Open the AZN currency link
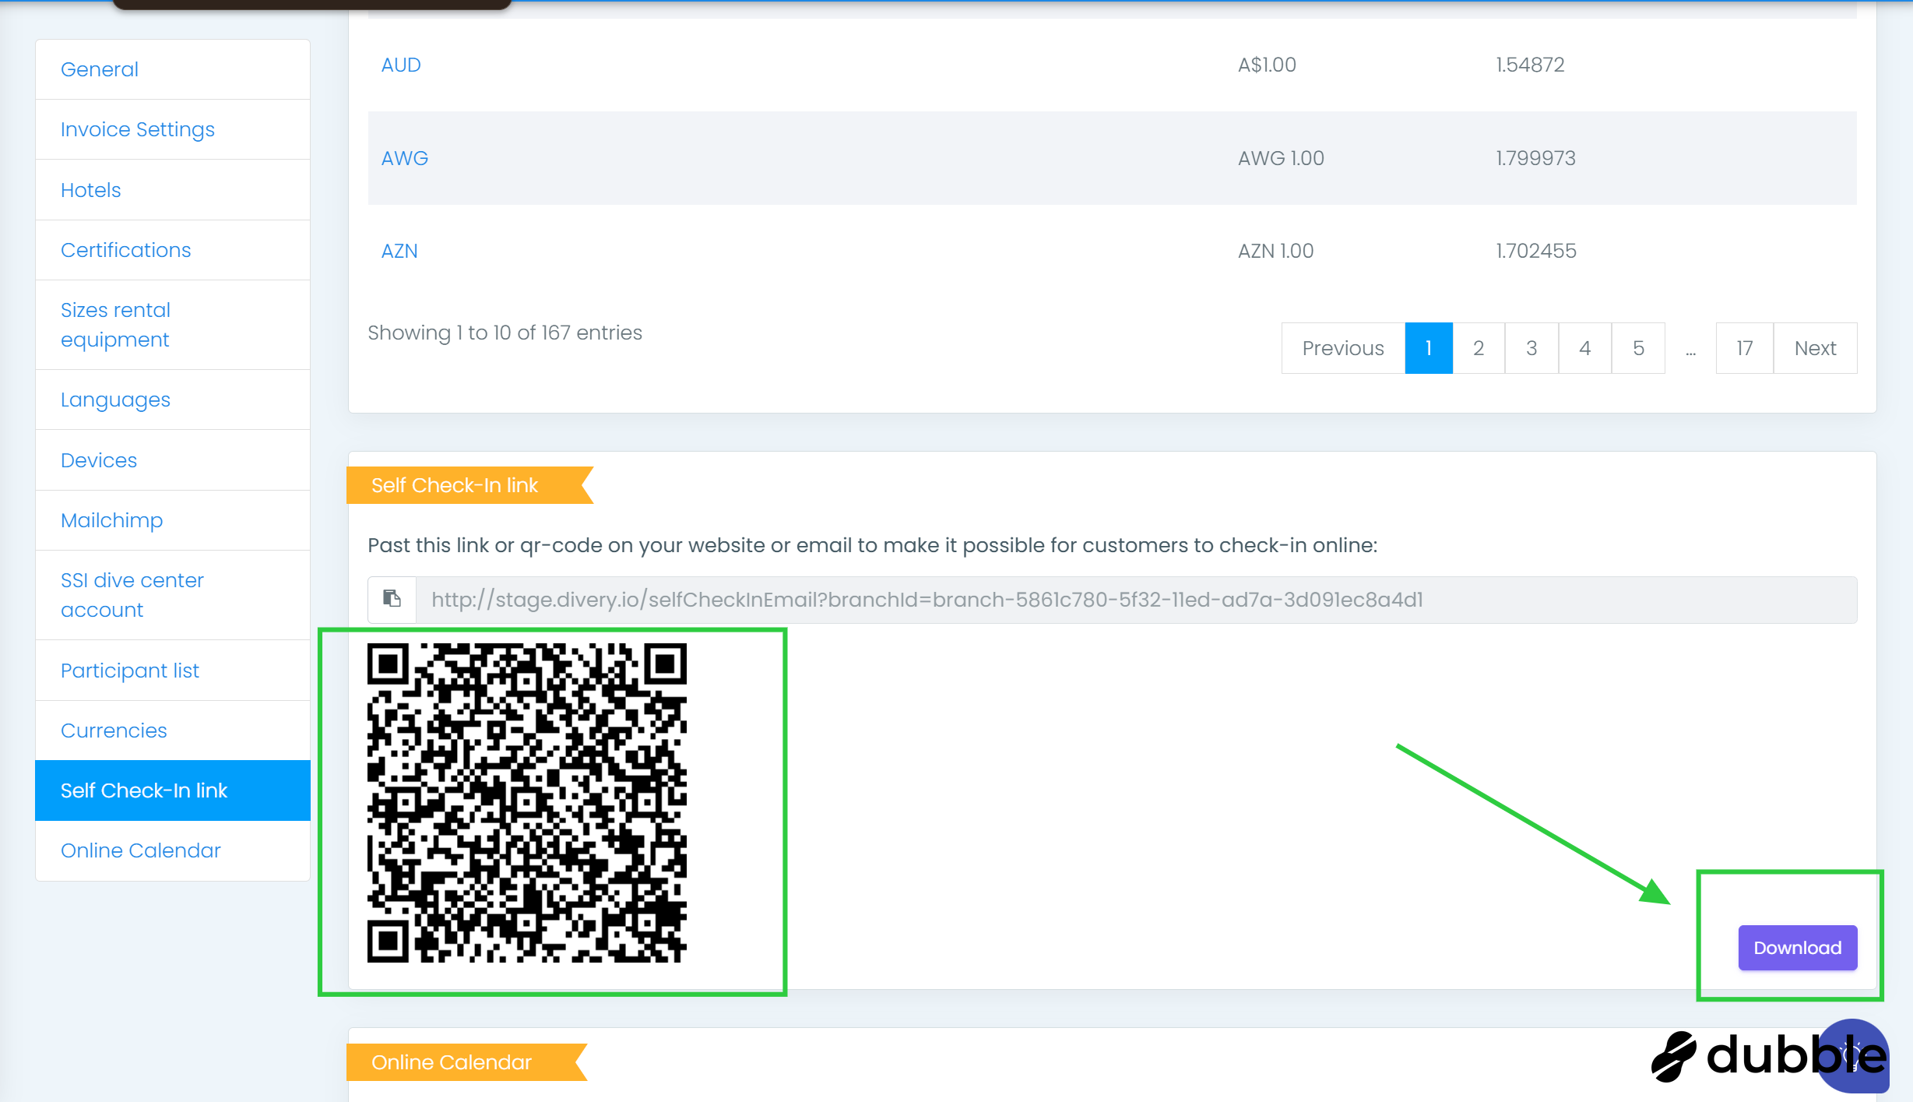Viewport: 1913px width, 1102px height. [x=399, y=251]
